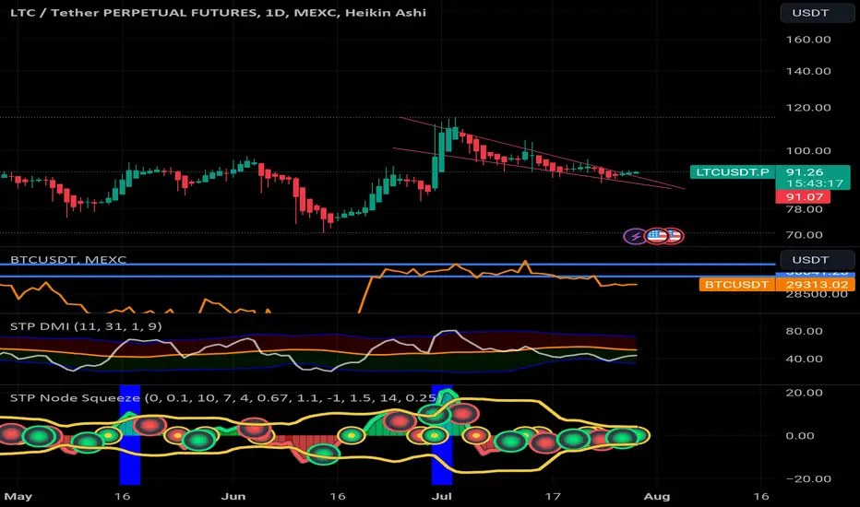The height and width of the screenshot is (507, 860).
Task: Select the blue squeeze highlight bar near May 16
Action: tap(130, 436)
